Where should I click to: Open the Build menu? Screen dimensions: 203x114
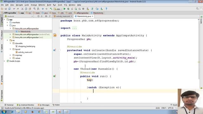49,5
